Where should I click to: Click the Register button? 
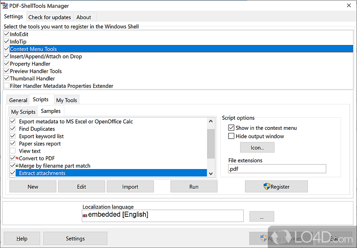tap(276, 186)
